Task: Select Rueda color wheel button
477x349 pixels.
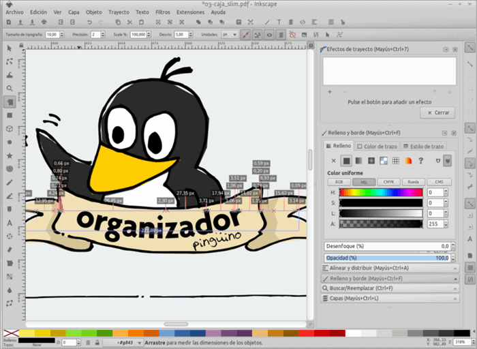Action: point(413,182)
